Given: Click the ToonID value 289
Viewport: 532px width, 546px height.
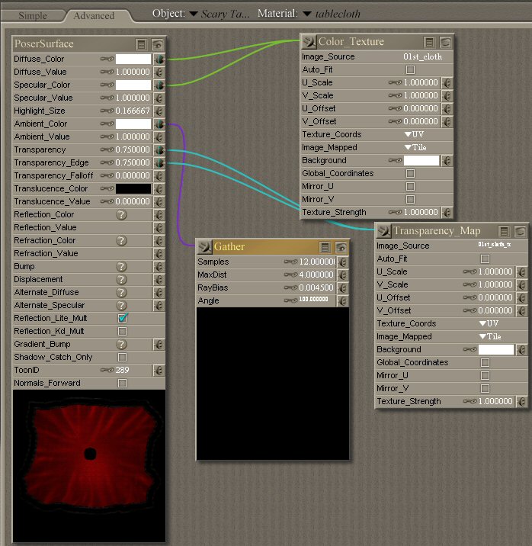Looking at the screenshot, I should click(122, 370).
